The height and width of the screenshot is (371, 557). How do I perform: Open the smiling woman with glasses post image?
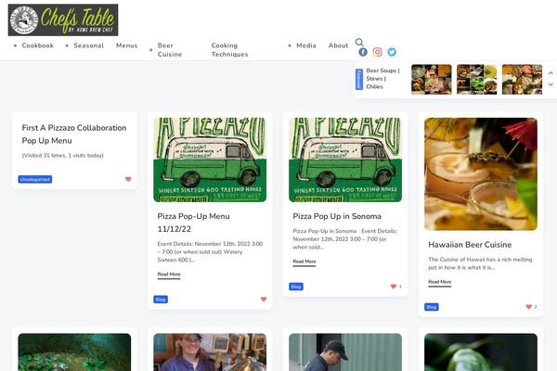[210, 352]
